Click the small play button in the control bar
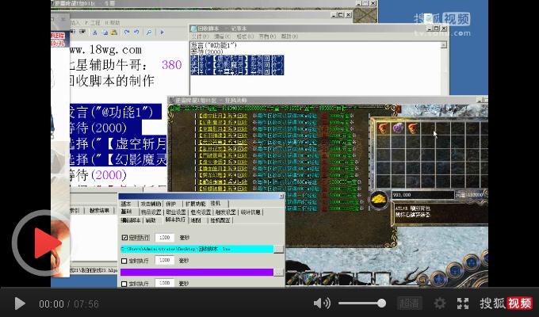The width and height of the screenshot is (539, 317). tap(20, 304)
